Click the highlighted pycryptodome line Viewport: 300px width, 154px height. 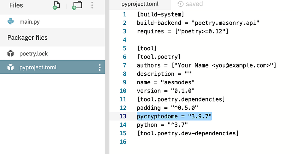(x=174, y=116)
